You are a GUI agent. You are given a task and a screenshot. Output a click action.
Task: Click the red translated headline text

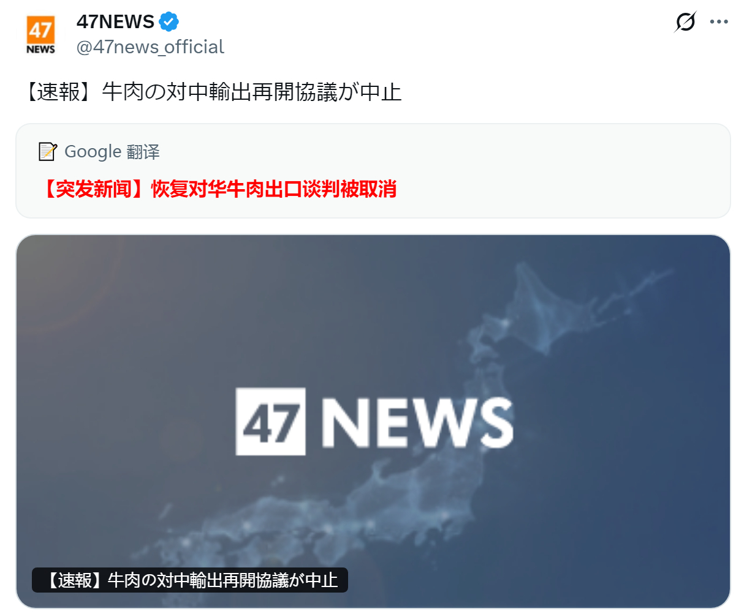[219, 189]
